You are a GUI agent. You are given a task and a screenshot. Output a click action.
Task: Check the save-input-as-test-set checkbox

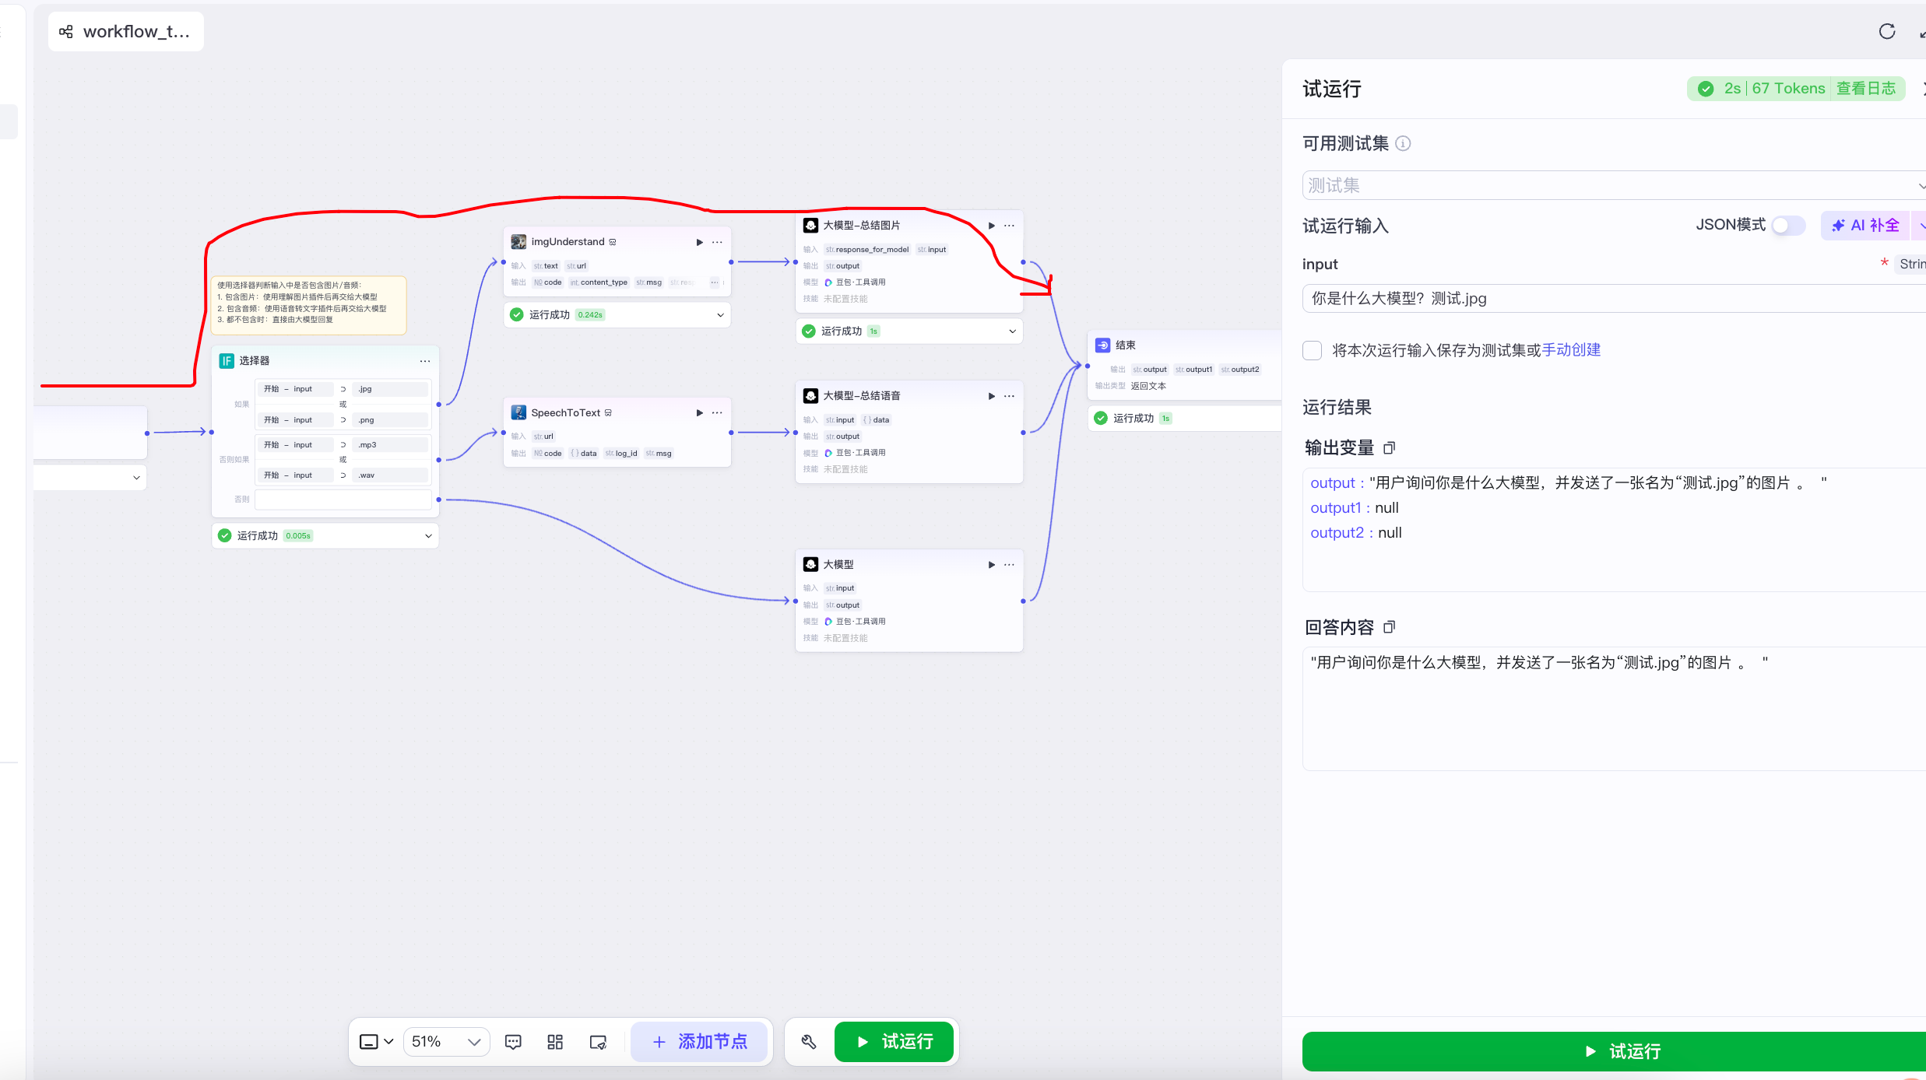click(x=1313, y=350)
